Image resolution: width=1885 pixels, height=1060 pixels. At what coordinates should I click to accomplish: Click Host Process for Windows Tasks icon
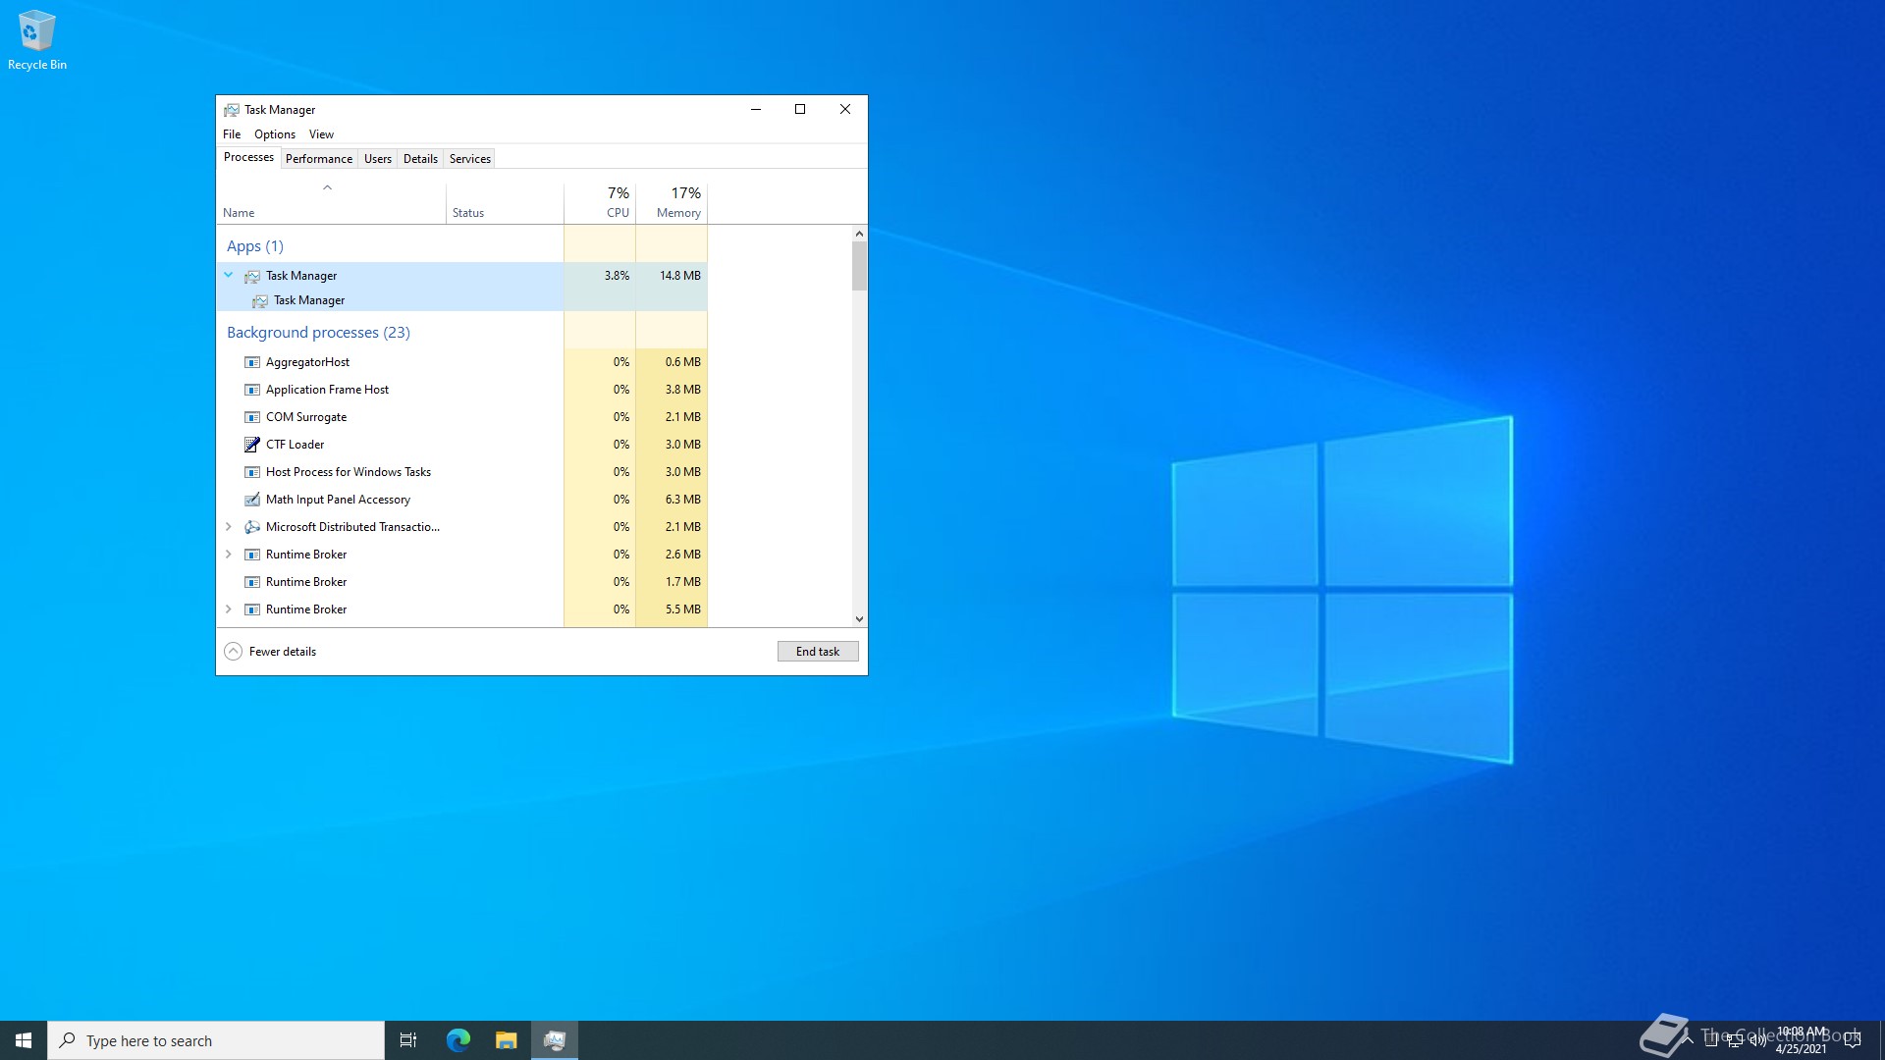pyautogui.click(x=252, y=472)
